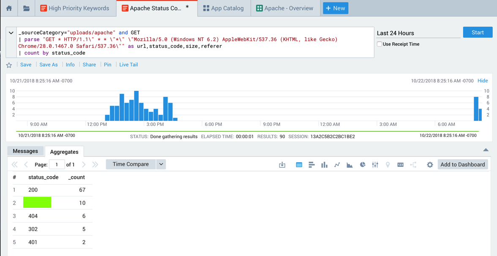This screenshot has height=256, width=497.
Task: Click the Start search button
Action: (478, 33)
